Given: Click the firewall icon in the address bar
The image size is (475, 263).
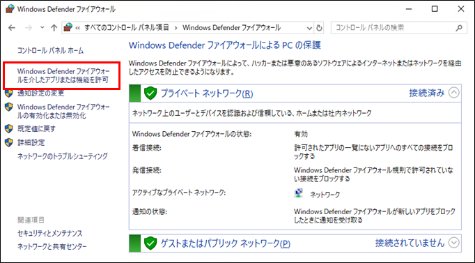Looking at the screenshot, I should pos(68,28).
